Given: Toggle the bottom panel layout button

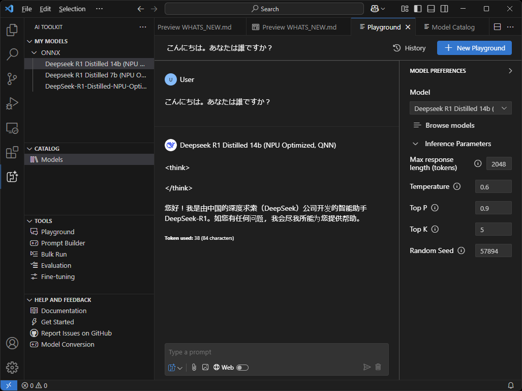Looking at the screenshot, I should click(x=431, y=9).
